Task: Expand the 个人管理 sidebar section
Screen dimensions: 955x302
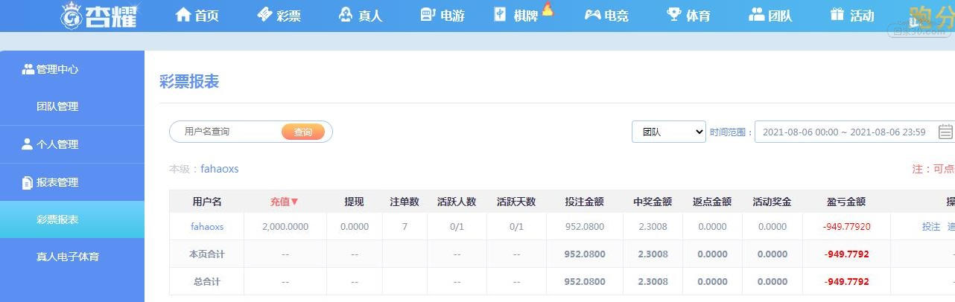Action: [x=72, y=144]
